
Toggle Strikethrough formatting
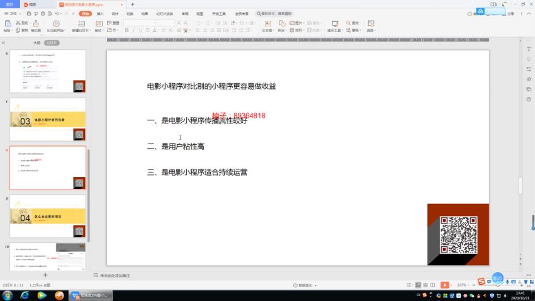[x=147, y=30]
